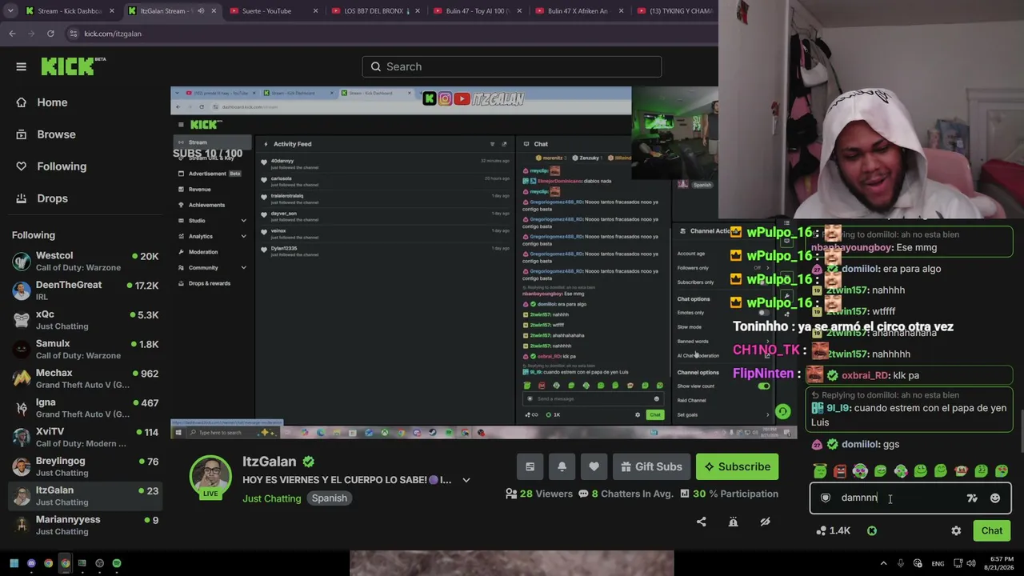The height and width of the screenshot is (576, 1024).
Task: Click the green K icon below chat input
Action: pyautogui.click(x=872, y=530)
